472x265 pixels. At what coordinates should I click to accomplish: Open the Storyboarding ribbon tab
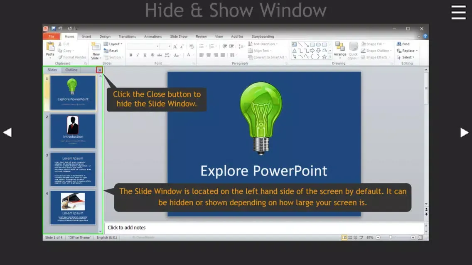pos(263,36)
